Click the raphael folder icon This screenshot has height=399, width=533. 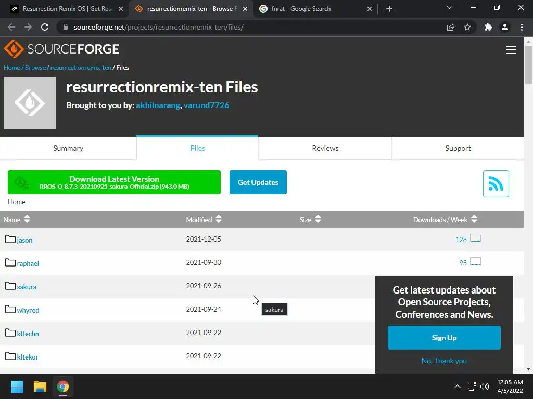tap(10, 262)
